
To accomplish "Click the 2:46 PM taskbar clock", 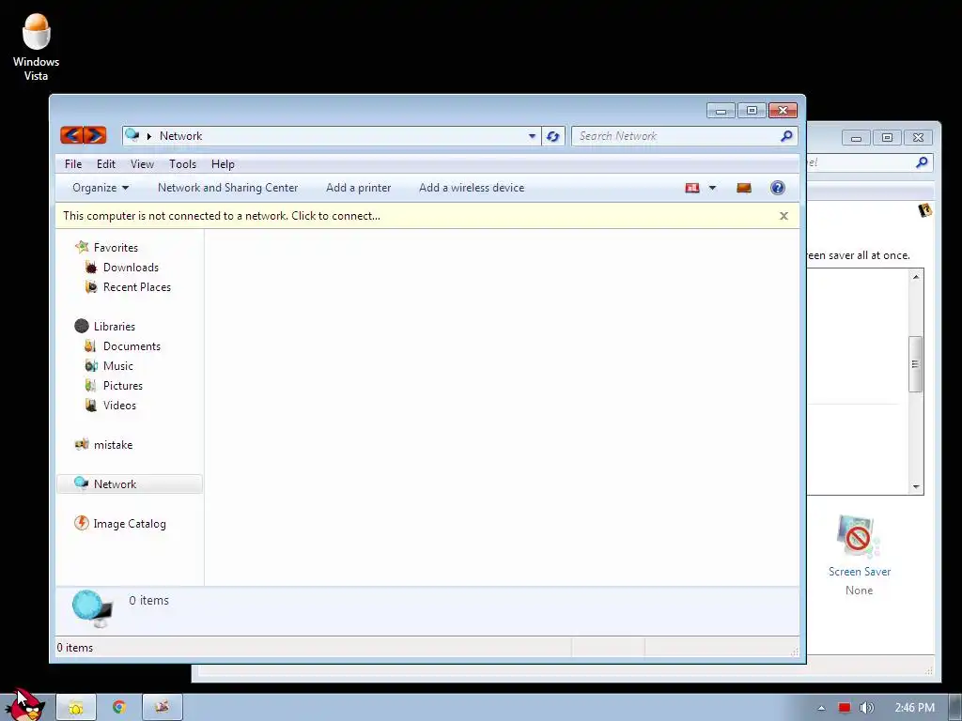I will tap(914, 708).
